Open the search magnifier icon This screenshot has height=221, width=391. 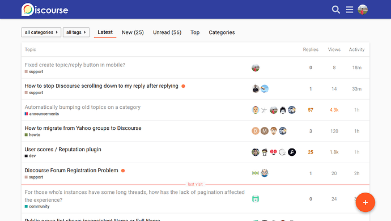click(336, 10)
